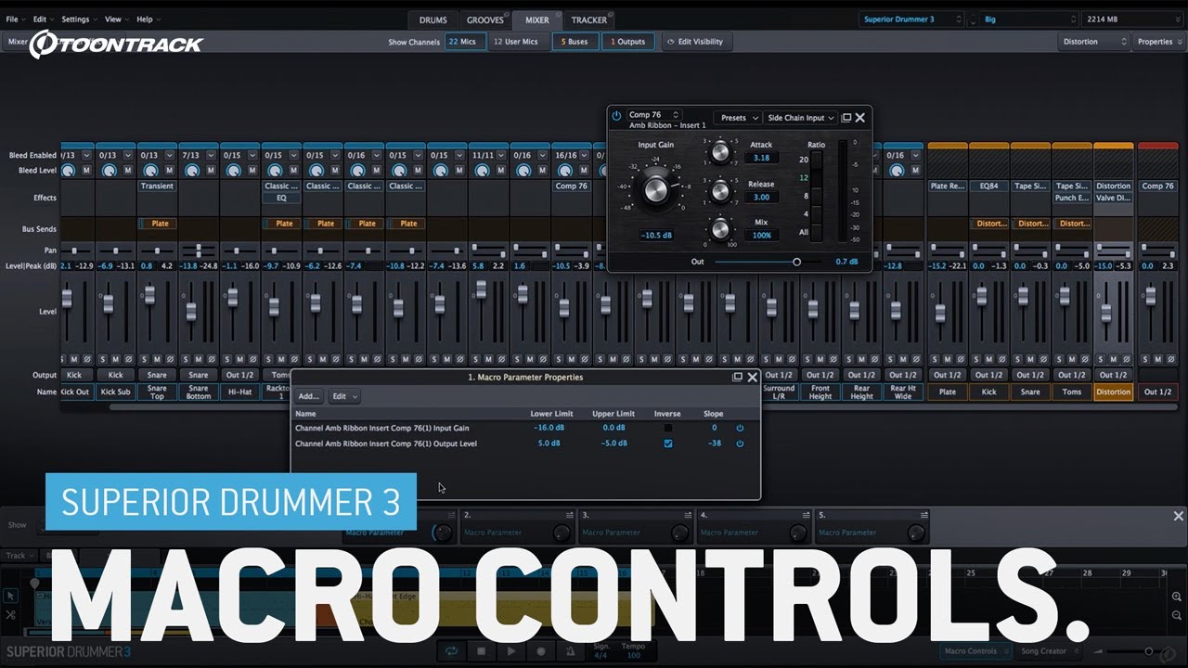
Task: Detach the Macro Parameter Properties window
Action: pyautogui.click(x=738, y=377)
